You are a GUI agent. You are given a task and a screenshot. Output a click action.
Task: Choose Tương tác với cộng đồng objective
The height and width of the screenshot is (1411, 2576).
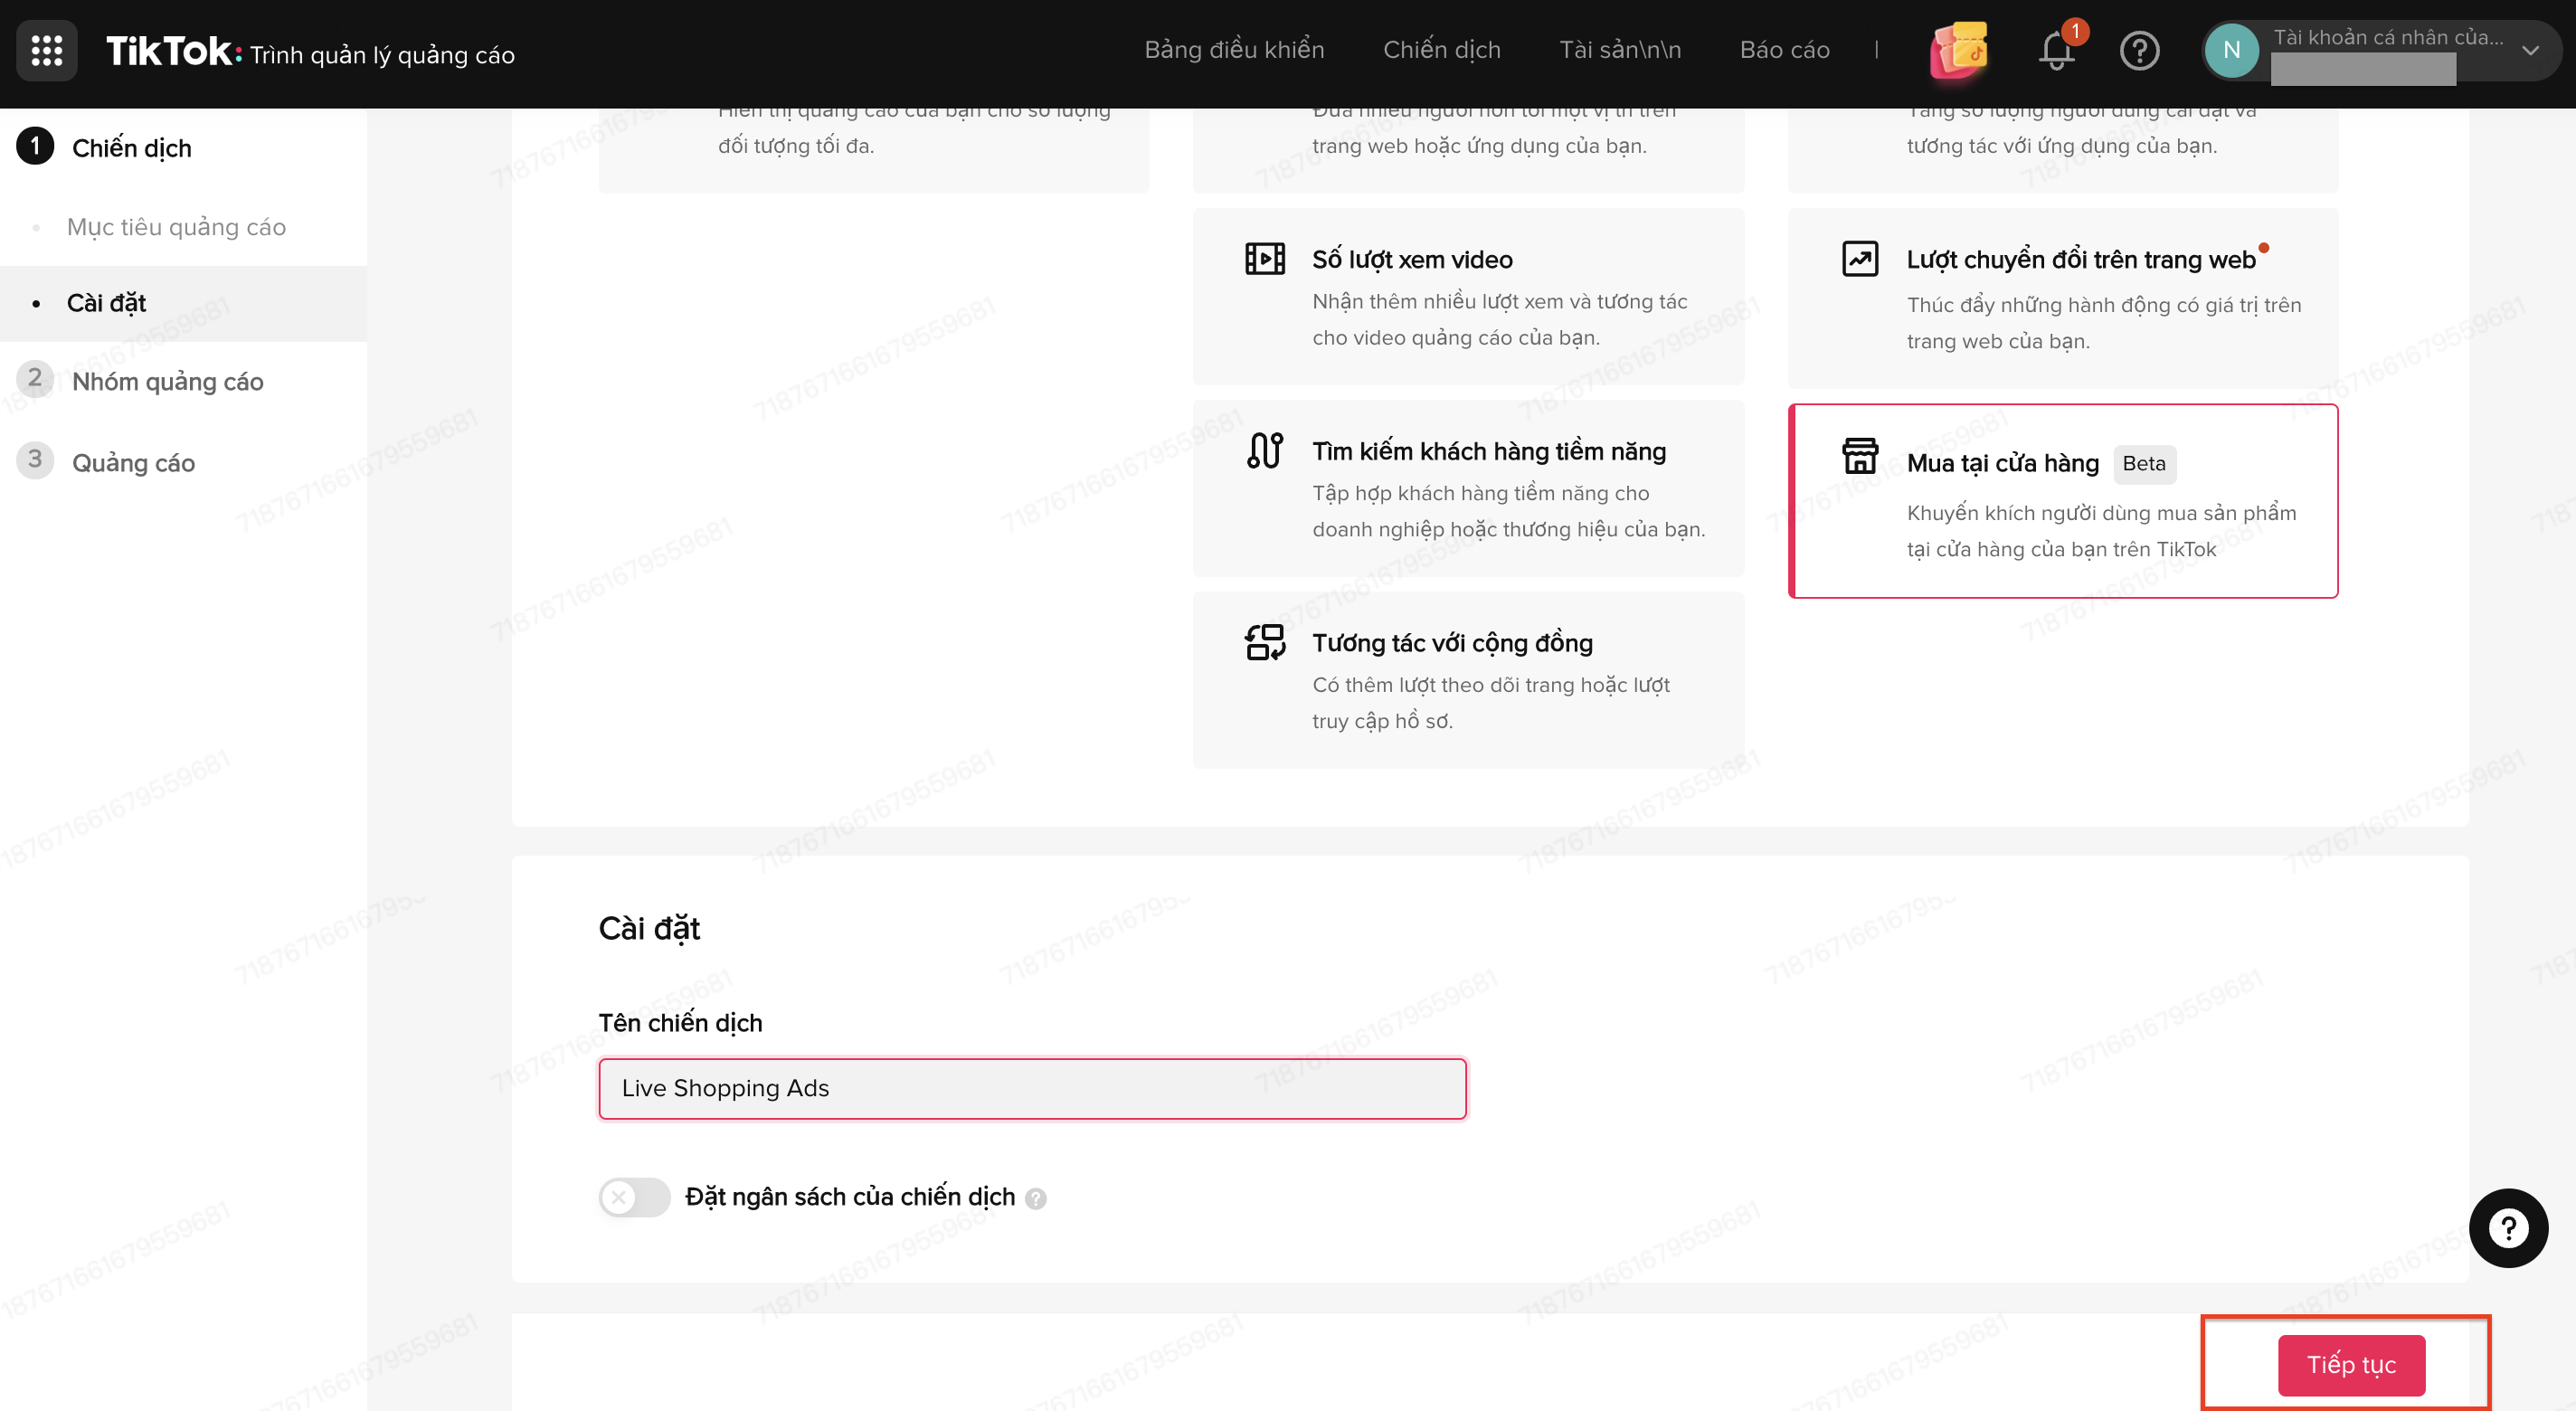pyautogui.click(x=1468, y=679)
